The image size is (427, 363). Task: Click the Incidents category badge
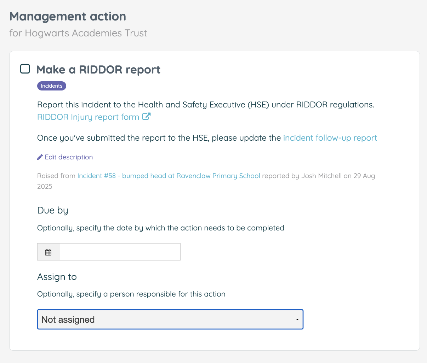[51, 86]
